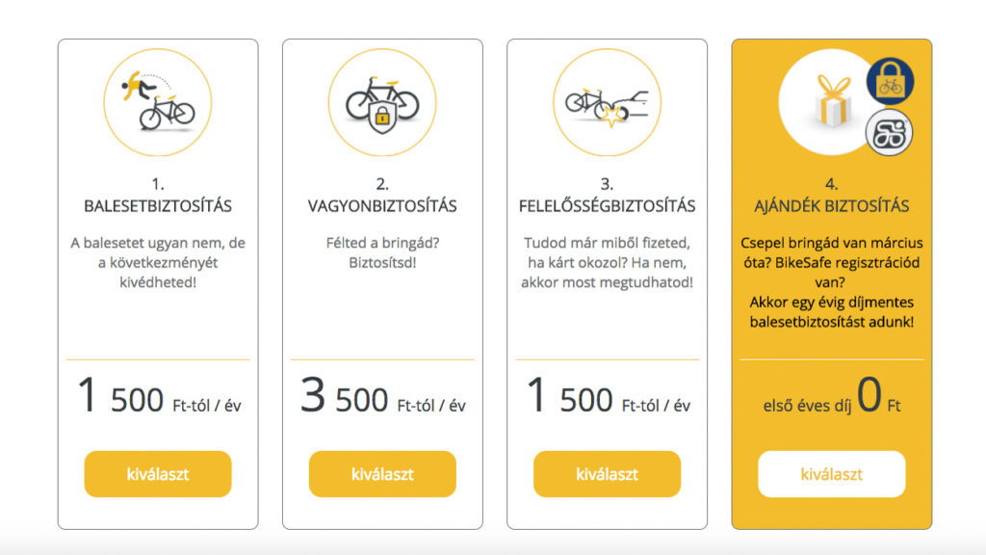Click the blue padlock bike badge
The width and height of the screenshot is (986, 555).
(x=891, y=82)
